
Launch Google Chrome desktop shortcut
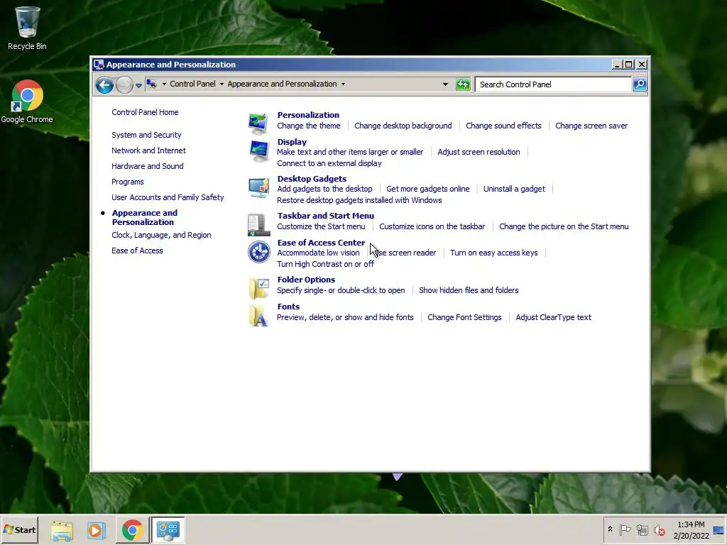[27, 102]
